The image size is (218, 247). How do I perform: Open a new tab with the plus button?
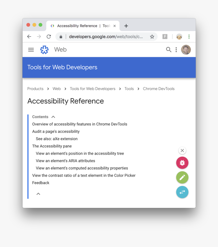pos(126,26)
